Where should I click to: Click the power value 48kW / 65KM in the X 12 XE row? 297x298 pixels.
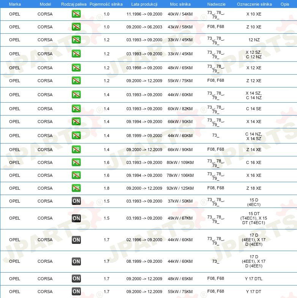[180, 68]
